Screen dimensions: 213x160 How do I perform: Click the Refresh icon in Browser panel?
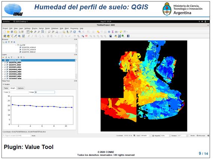tap(6, 42)
